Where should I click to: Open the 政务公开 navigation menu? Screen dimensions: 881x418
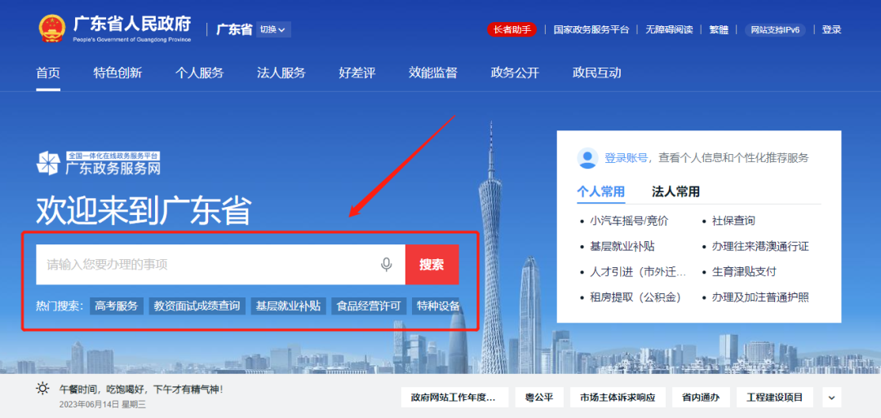515,73
